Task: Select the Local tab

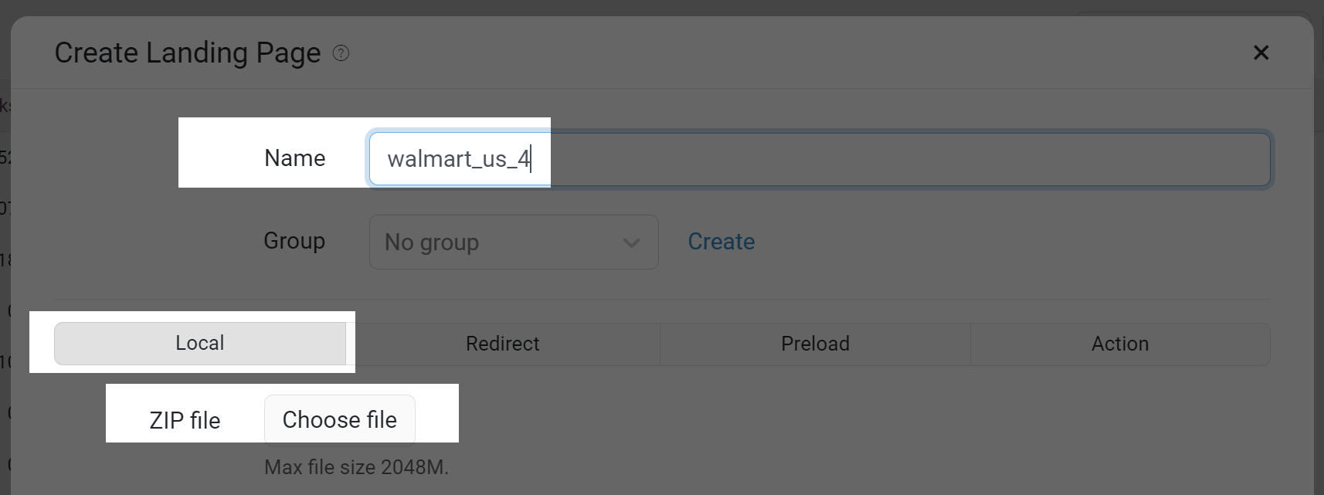Action: pos(200,344)
